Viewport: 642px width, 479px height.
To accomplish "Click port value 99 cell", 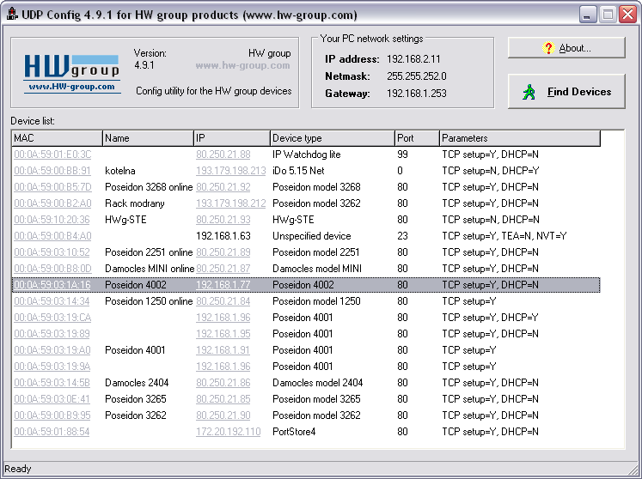I will click(402, 155).
